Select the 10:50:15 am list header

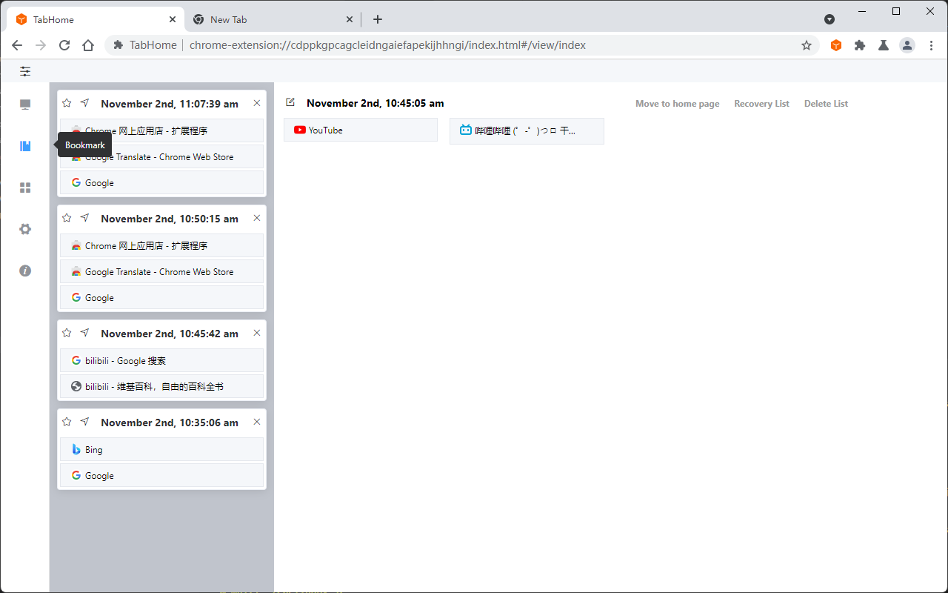170,219
